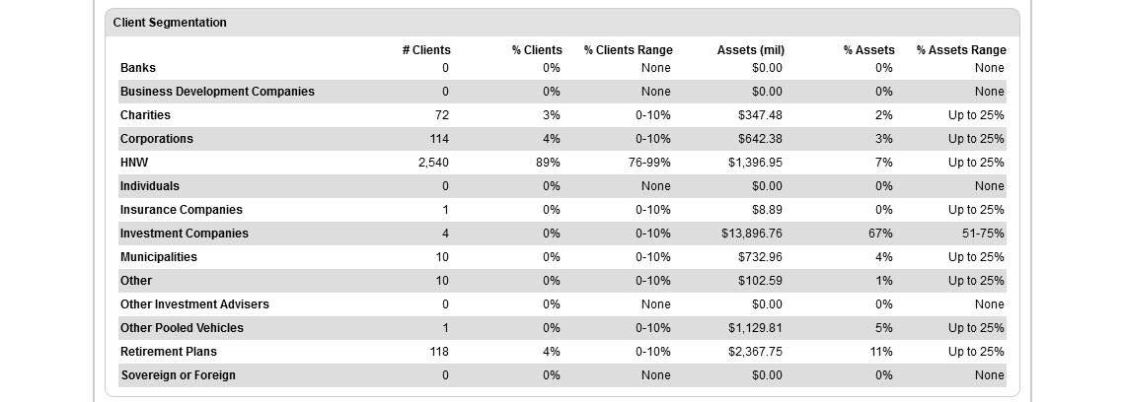Viewport: 1125px width, 402px height.
Task: Select the Business Development Companies row
Action: coord(217,92)
